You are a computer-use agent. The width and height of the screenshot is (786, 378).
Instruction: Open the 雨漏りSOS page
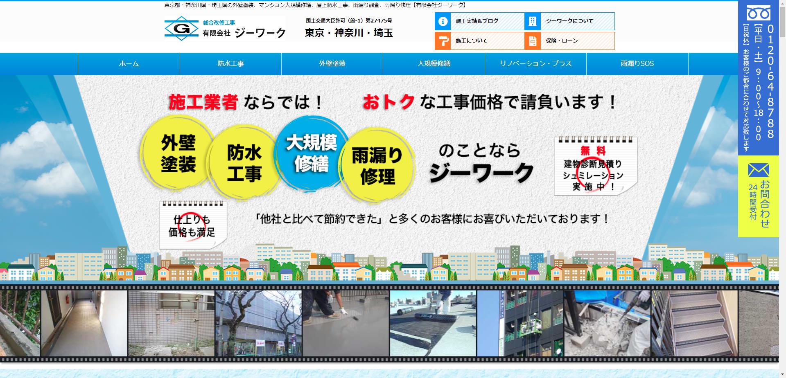(637, 64)
